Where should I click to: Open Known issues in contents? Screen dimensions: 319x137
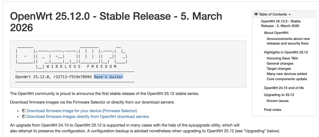pyautogui.click(x=278, y=101)
